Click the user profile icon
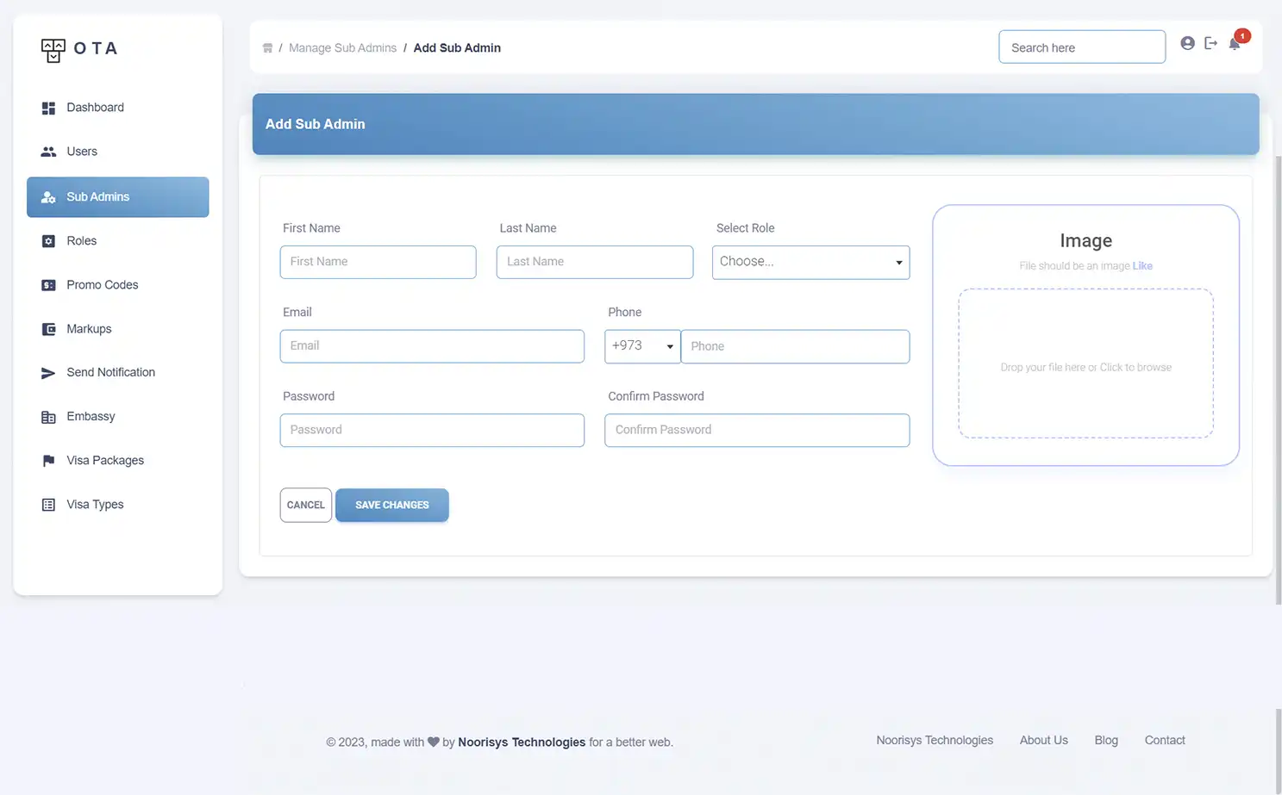1282x795 pixels. [x=1187, y=41]
